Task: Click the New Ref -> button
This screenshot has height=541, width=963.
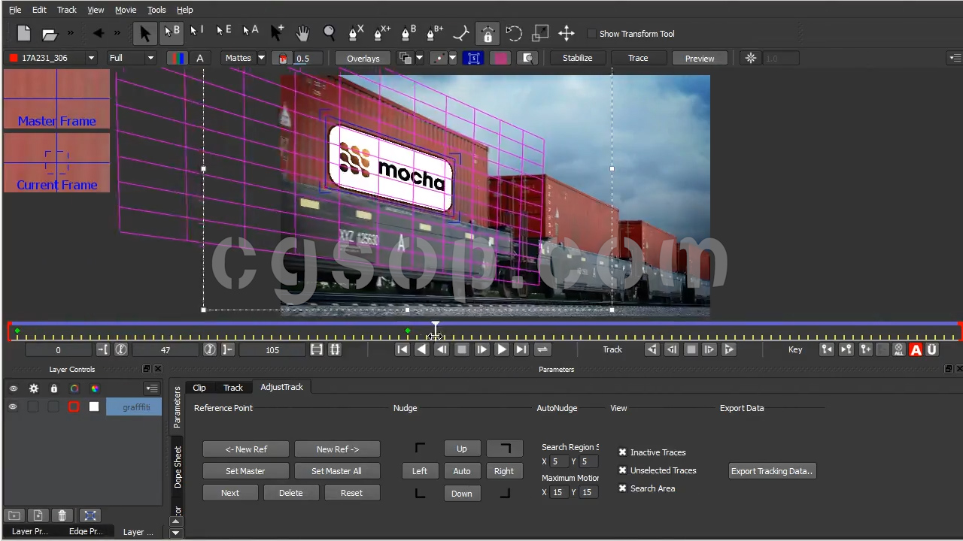Action: pyautogui.click(x=338, y=449)
